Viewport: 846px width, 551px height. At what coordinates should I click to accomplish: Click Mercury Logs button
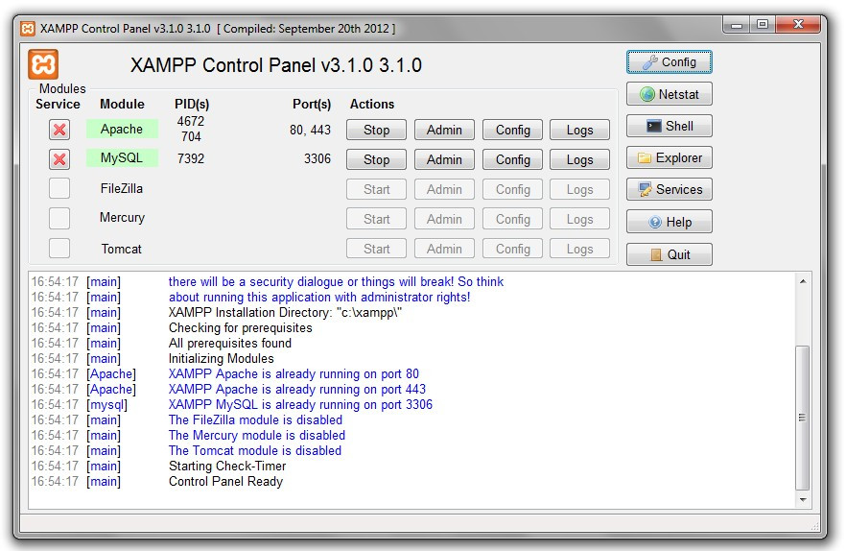click(580, 219)
